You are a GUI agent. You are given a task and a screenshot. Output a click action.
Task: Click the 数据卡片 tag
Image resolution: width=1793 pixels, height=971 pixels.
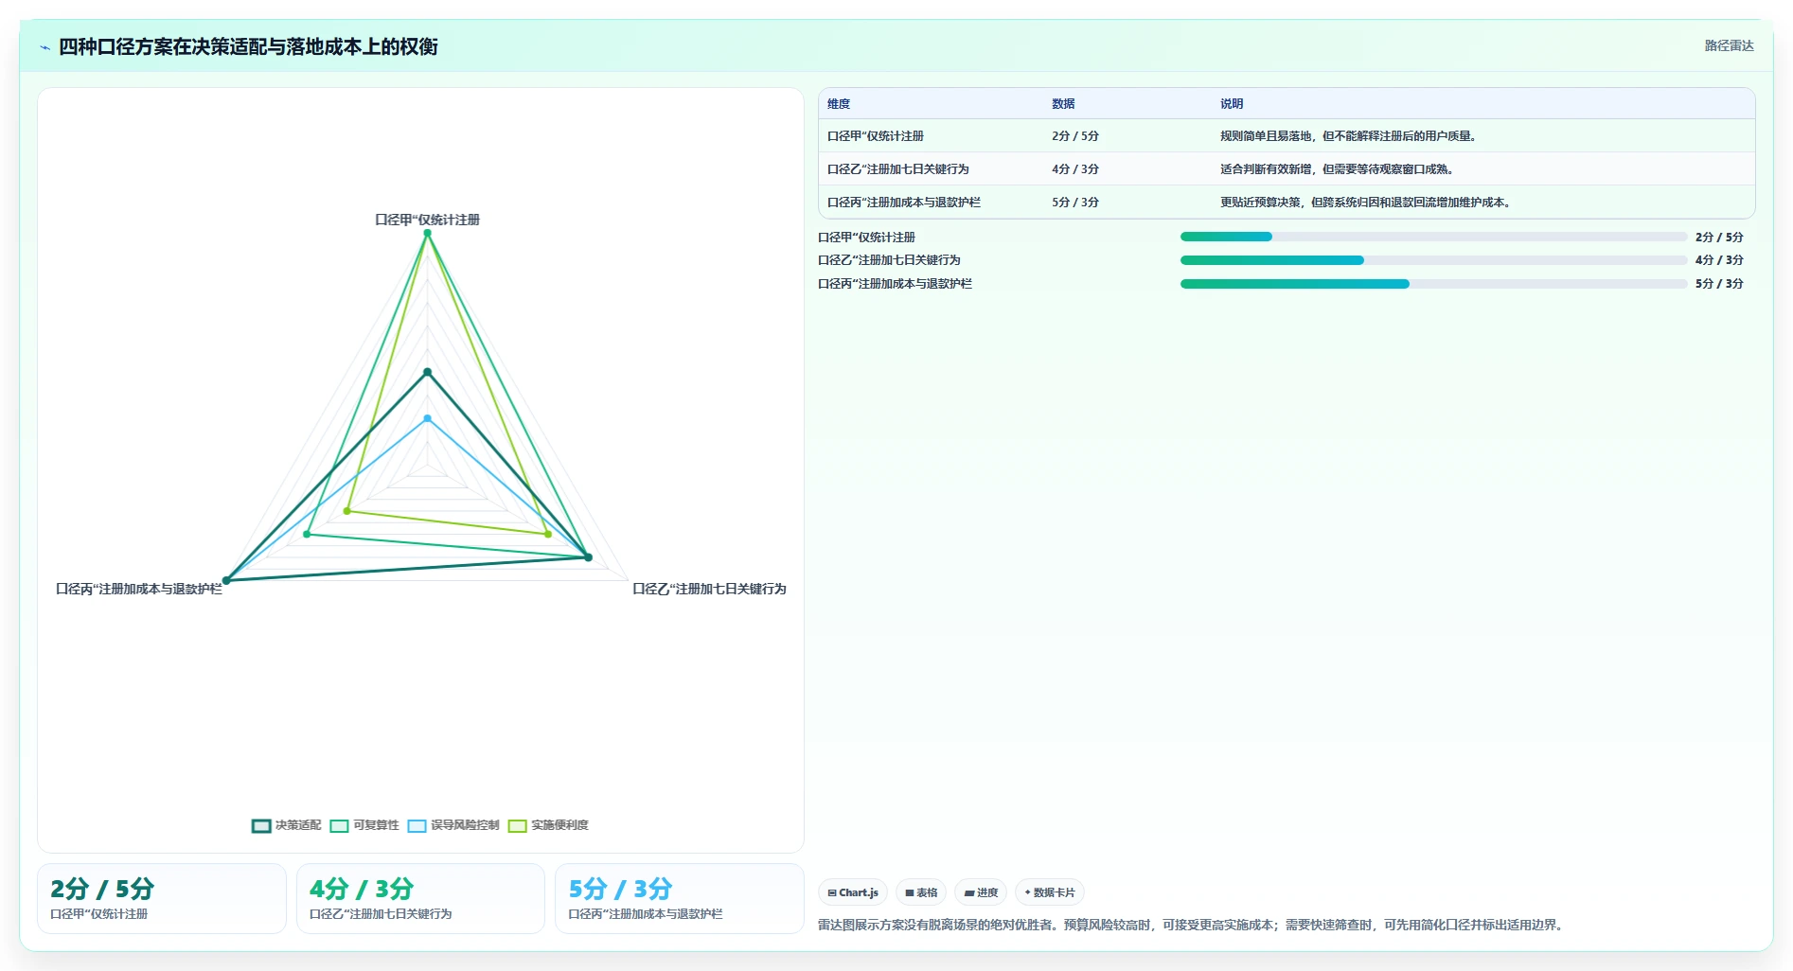click(x=1050, y=892)
